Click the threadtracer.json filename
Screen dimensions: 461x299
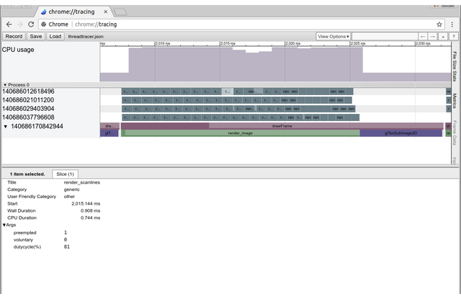(x=86, y=37)
